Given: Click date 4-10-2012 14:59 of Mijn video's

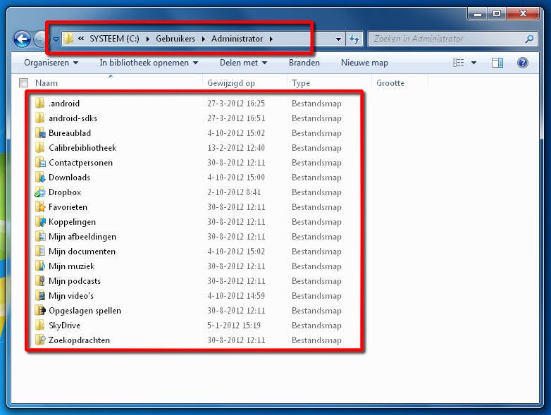Looking at the screenshot, I should point(236,296).
